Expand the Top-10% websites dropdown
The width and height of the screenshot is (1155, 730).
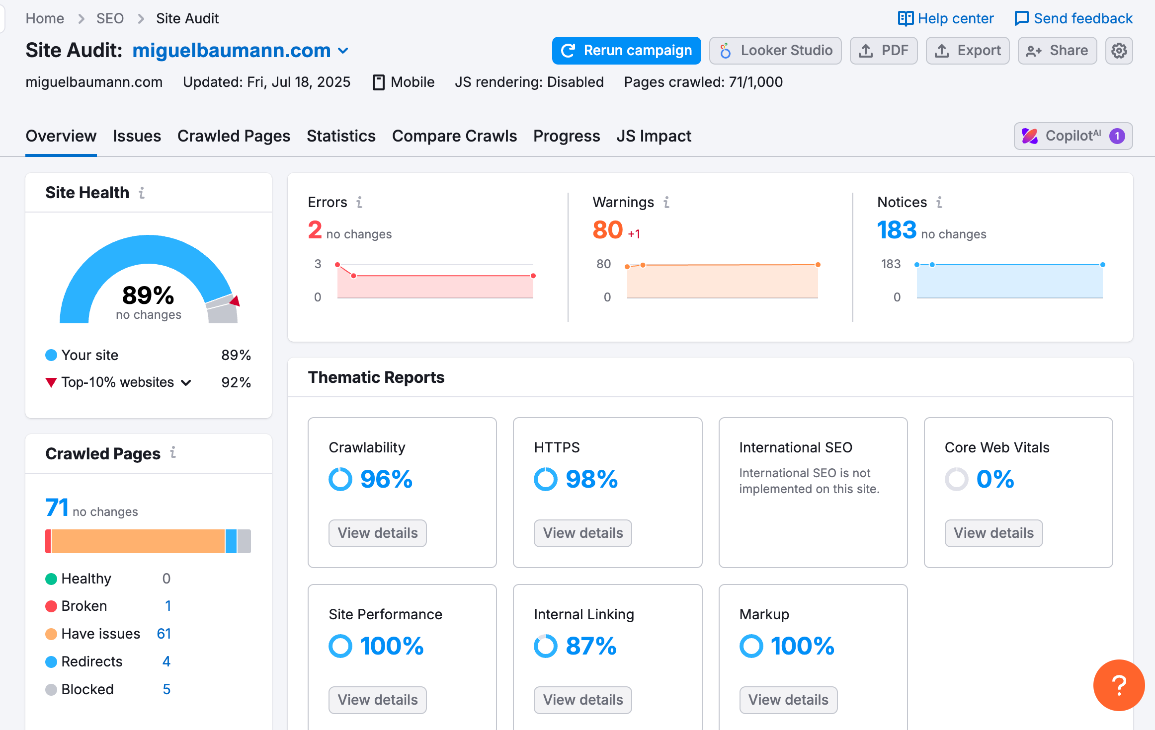pos(186,382)
